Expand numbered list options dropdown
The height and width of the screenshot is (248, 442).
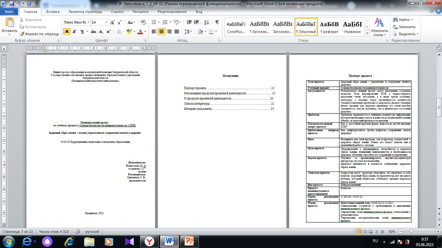click(x=170, y=22)
